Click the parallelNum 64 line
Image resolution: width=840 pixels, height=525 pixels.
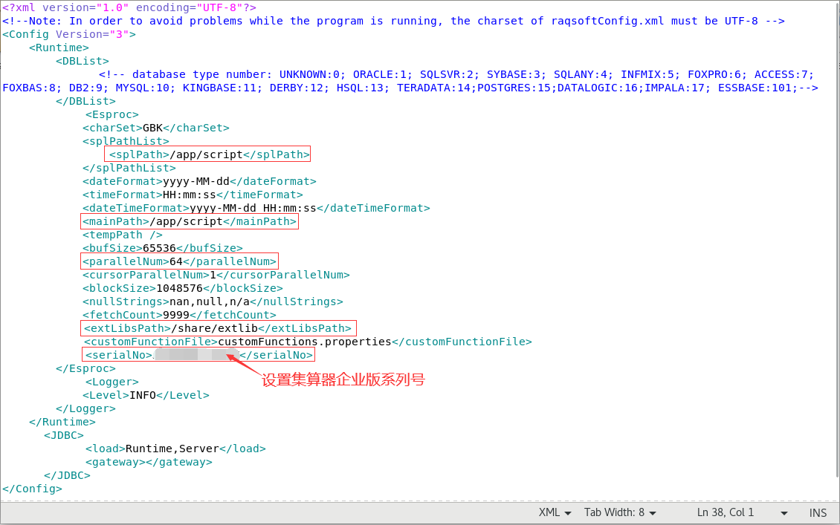179,261
